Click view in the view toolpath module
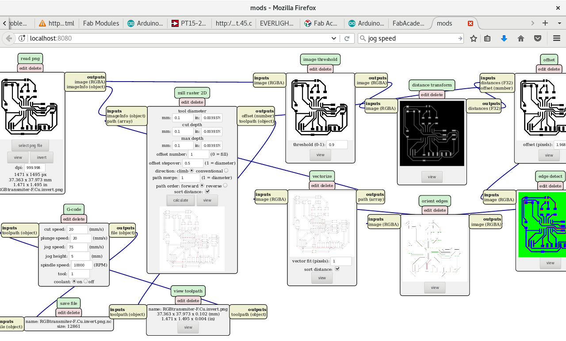Viewport: 566px width, 341px height. 188,327
